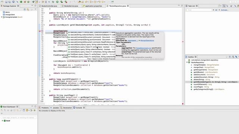This screenshot has height=134, width=239.
Task: Choose the executeCommand(String jsonCommand) proposal
Action: click(91, 39)
